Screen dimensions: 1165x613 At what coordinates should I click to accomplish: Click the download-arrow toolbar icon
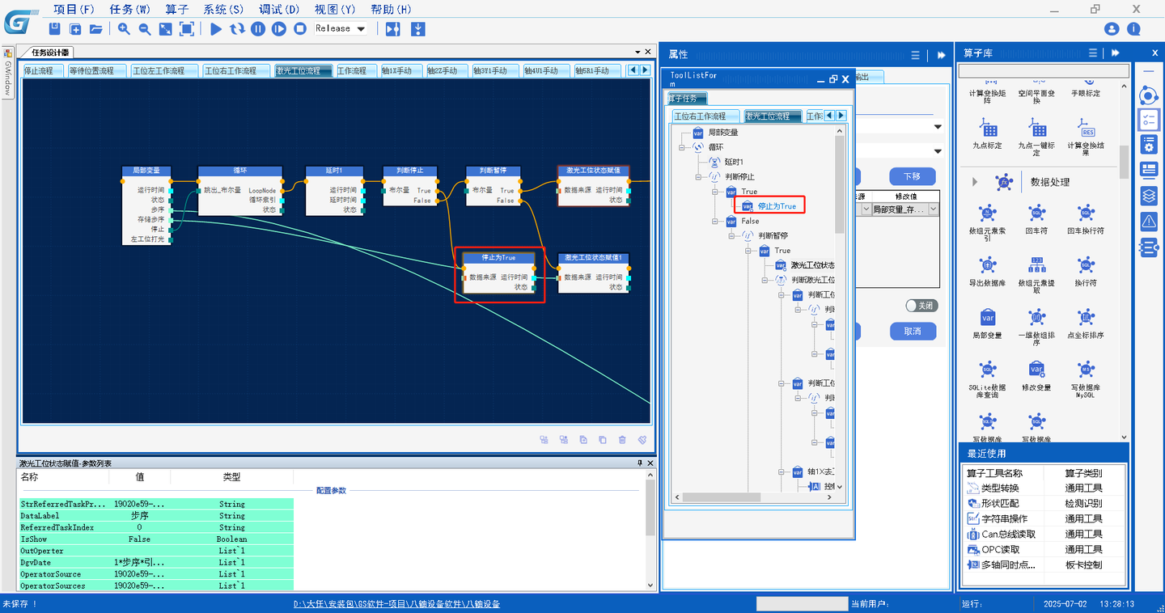418,29
